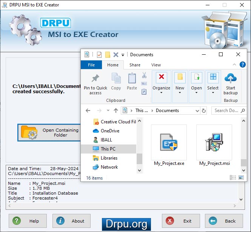Click 'This ...' breadcrumb in address bar
The height and width of the screenshot is (232, 251).
tap(142, 111)
